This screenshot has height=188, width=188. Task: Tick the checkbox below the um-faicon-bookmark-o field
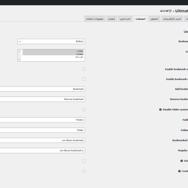[x=84, y=161]
